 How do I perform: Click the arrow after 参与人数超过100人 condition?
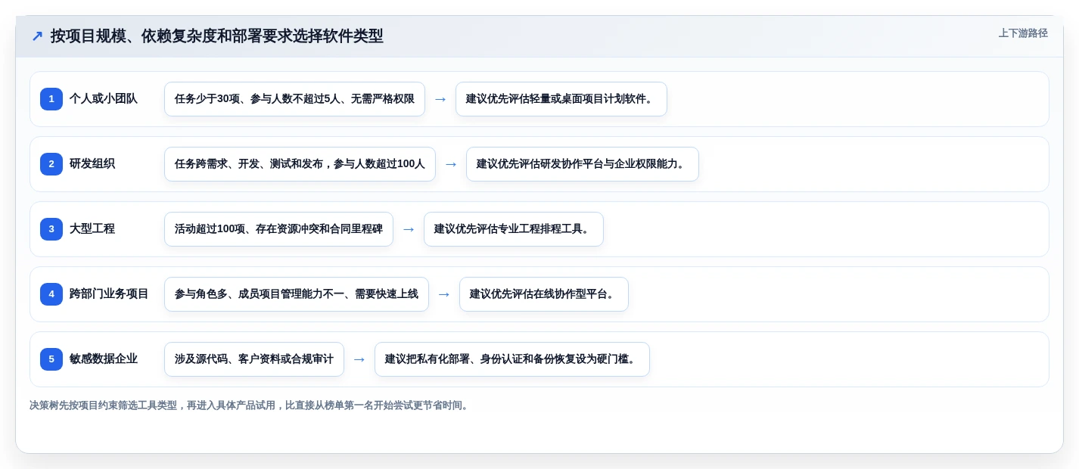tap(451, 164)
